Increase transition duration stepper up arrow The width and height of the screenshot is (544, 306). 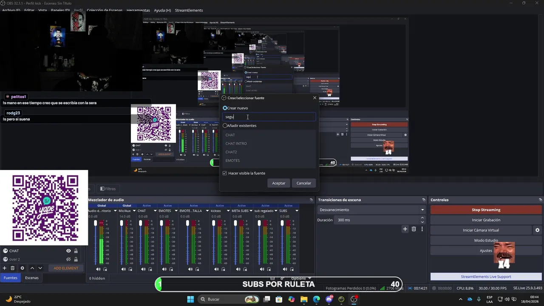(422, 218)
